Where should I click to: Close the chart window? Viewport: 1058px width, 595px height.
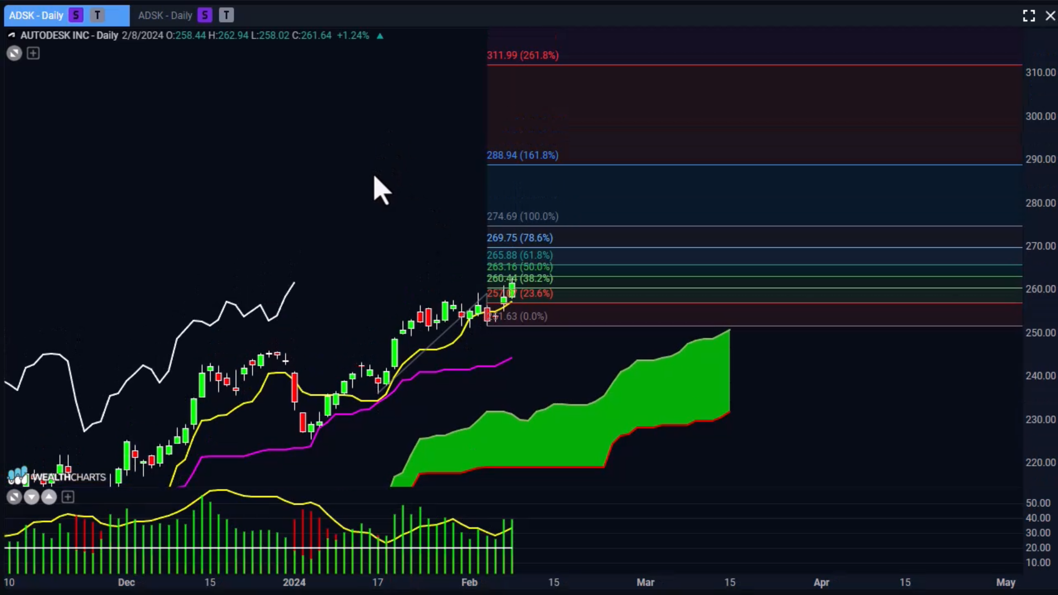pos(1050,16)
